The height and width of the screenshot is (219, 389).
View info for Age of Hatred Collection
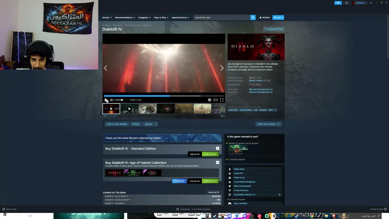click(x=179, y=181)
